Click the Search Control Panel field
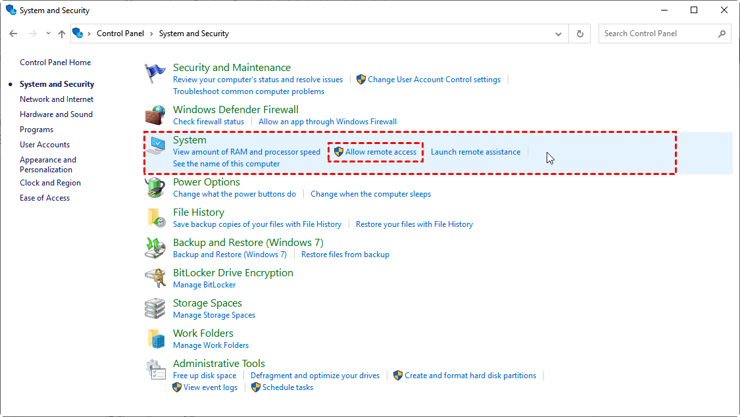 point(656,34)
